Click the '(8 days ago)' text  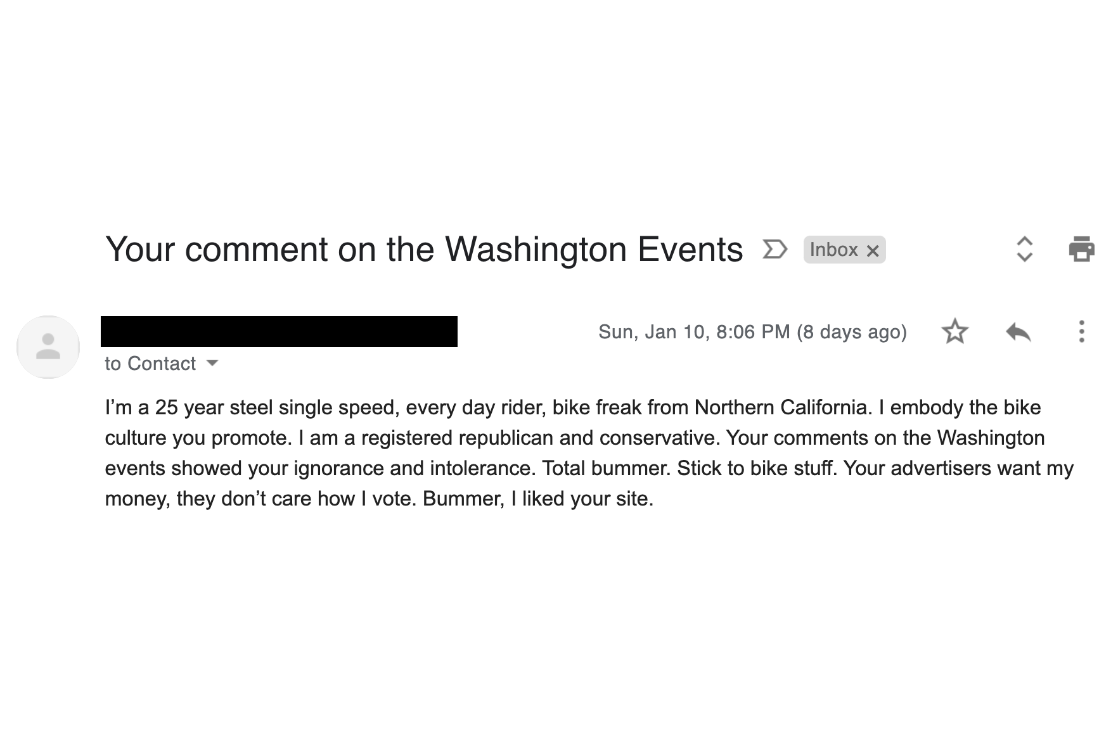pos(852,332)
